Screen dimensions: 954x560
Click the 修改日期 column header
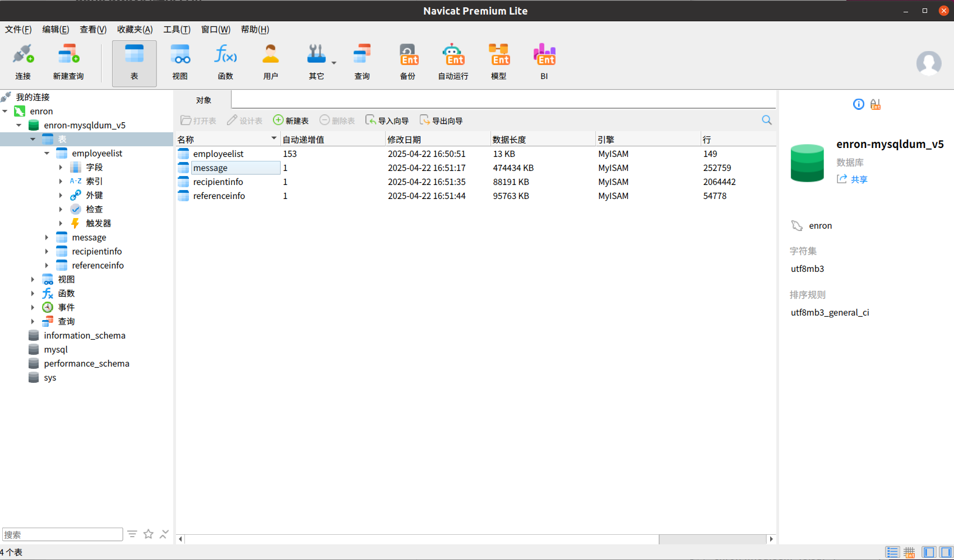pyautogui.click(x=438, y=139)
